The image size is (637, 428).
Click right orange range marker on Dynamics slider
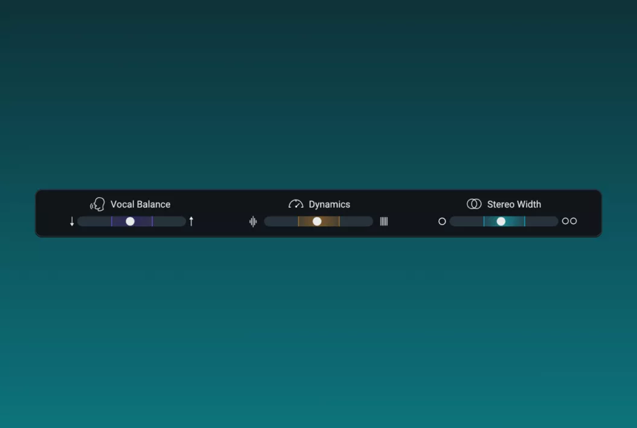click(x=339, y=222)
